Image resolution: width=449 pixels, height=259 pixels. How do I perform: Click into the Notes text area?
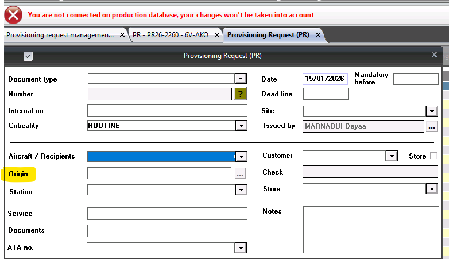pos(370,230)
